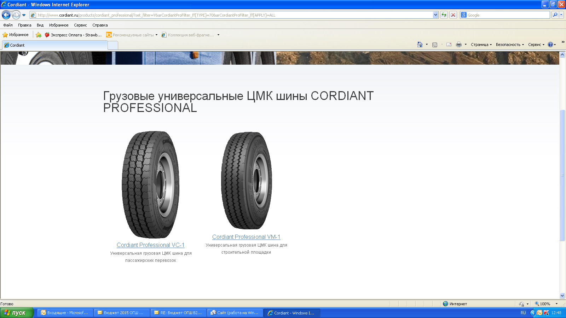The width and height of the screenshot is (566, 318).
Task: Open the recent pages dropdown arrow
Action: coord(24,15)
